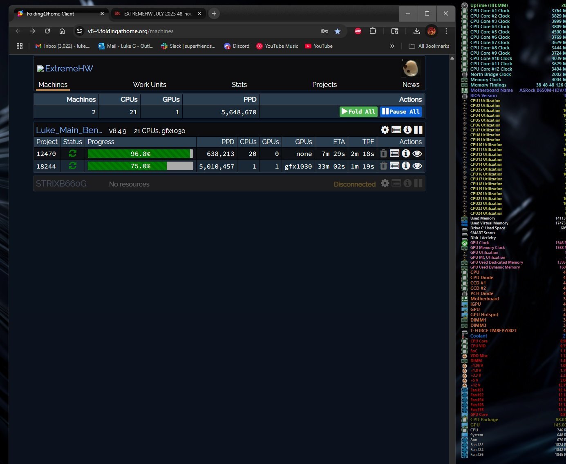Open settings gear for Luke_Main_Ben machine

click(x=385, y=130)
